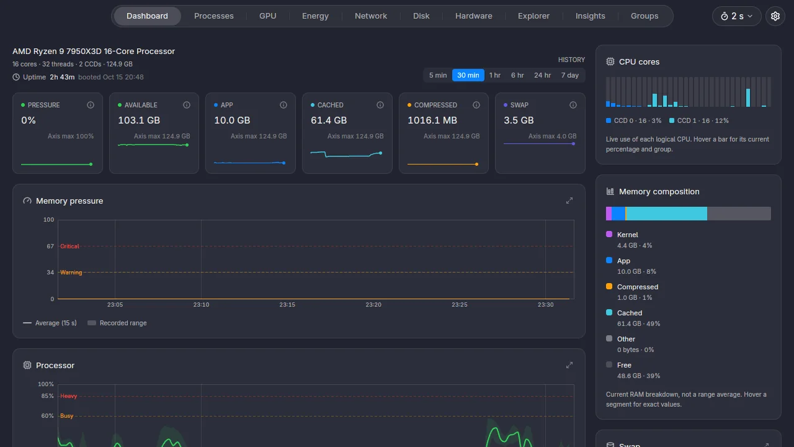Click the CACHED card info icon
Image resolution: width=794 pixels, height=447 pixels.
(380, 105)
